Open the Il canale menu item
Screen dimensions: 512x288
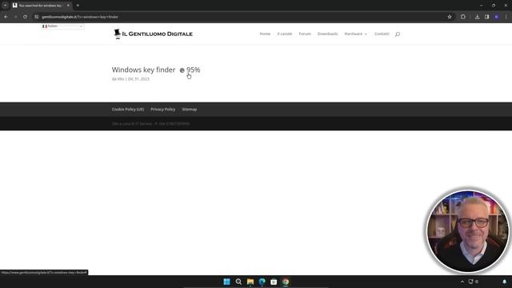click(x=285, y=34)
